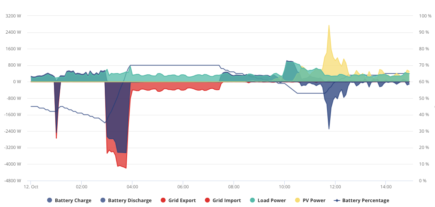
Task: Toggle the series via the Battery Percentage text label
Action: (x=366, y=201)
